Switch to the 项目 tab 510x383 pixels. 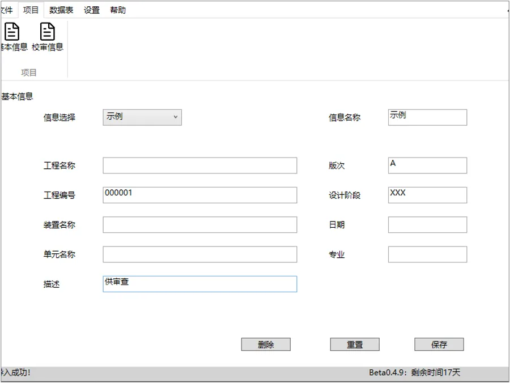31,10
